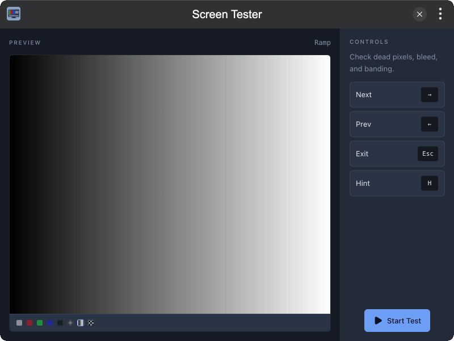Click the Esc key badge
This screenshot has width=454, height=341.
pos(428,153)
